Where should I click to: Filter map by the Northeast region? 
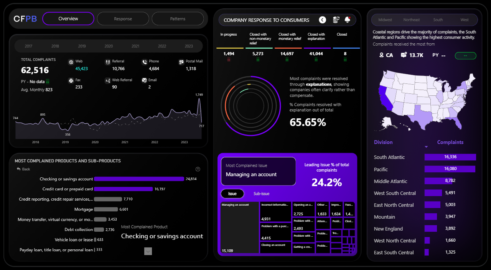pos(412,20)
